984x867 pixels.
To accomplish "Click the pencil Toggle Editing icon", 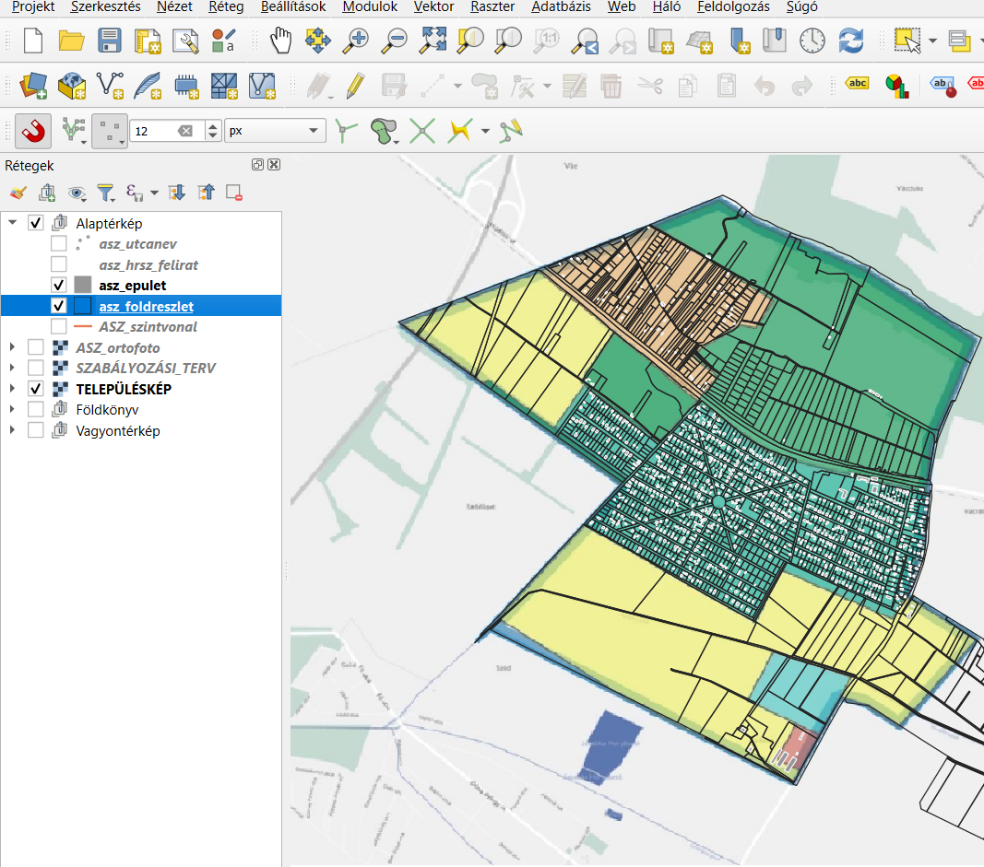I will (x=356, y=87).
